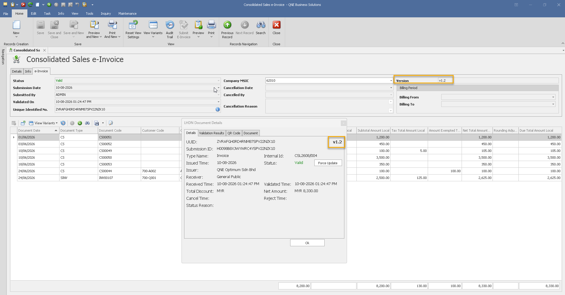
Task: Collapse the ribbon using the chevron
Action: pyautogui.click(x=563, y=43)
